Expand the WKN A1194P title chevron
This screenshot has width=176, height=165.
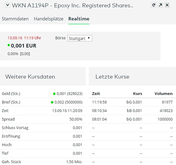8,5
